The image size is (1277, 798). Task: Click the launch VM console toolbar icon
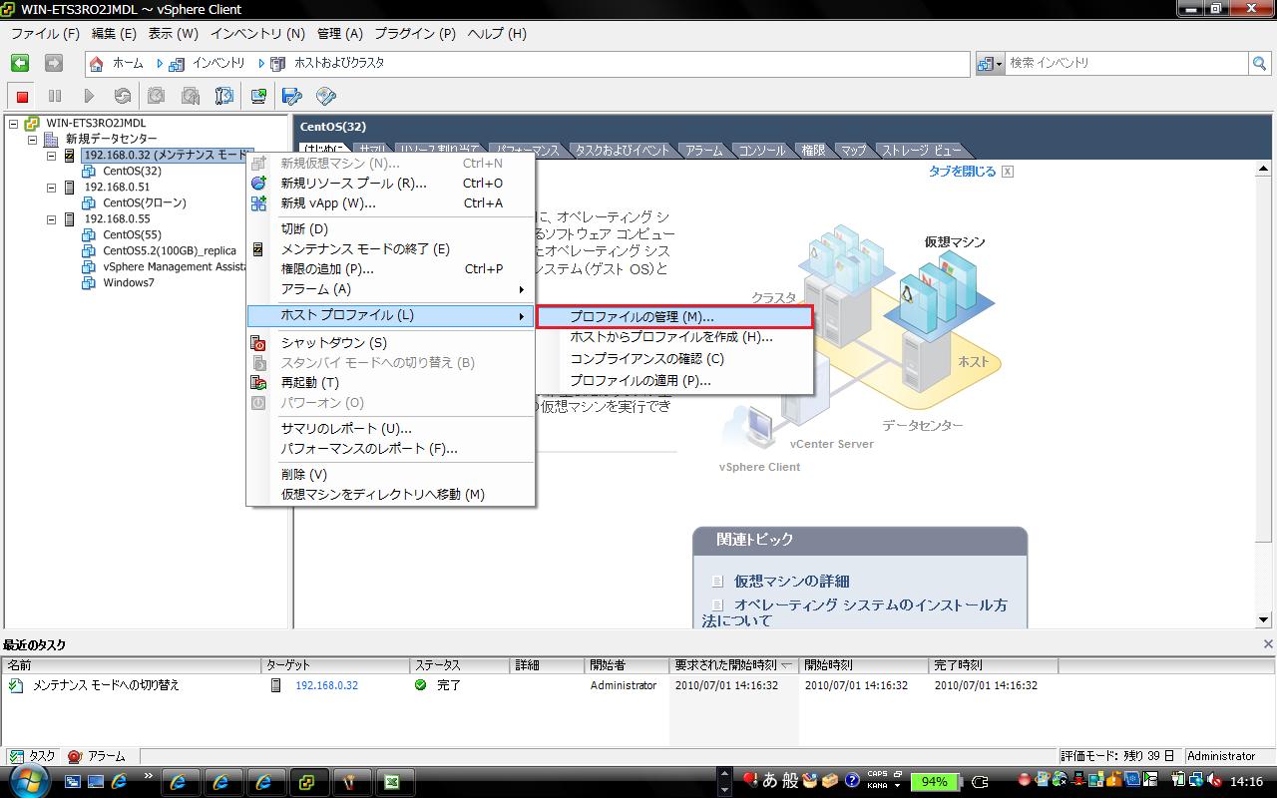pos(258,96)
